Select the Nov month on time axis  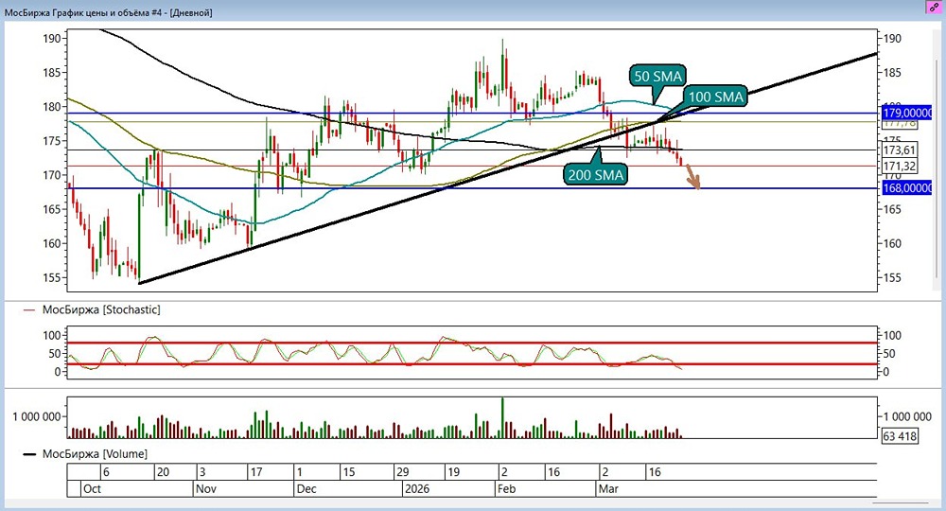(206, 489)
